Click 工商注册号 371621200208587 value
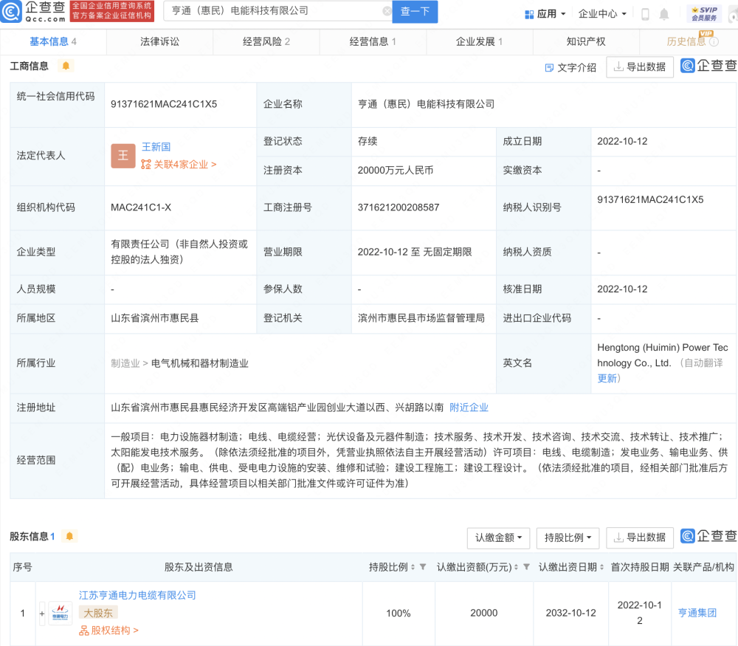 click(399, 207)
